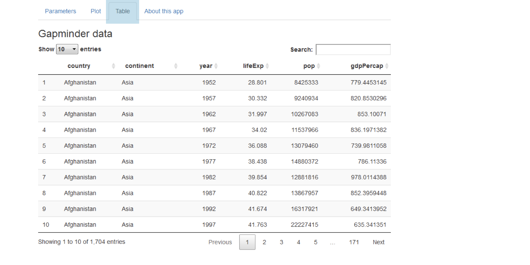This screenshot has width=530, height=265.
Task: Go to the Next page
Action: [x=378, y=242]
